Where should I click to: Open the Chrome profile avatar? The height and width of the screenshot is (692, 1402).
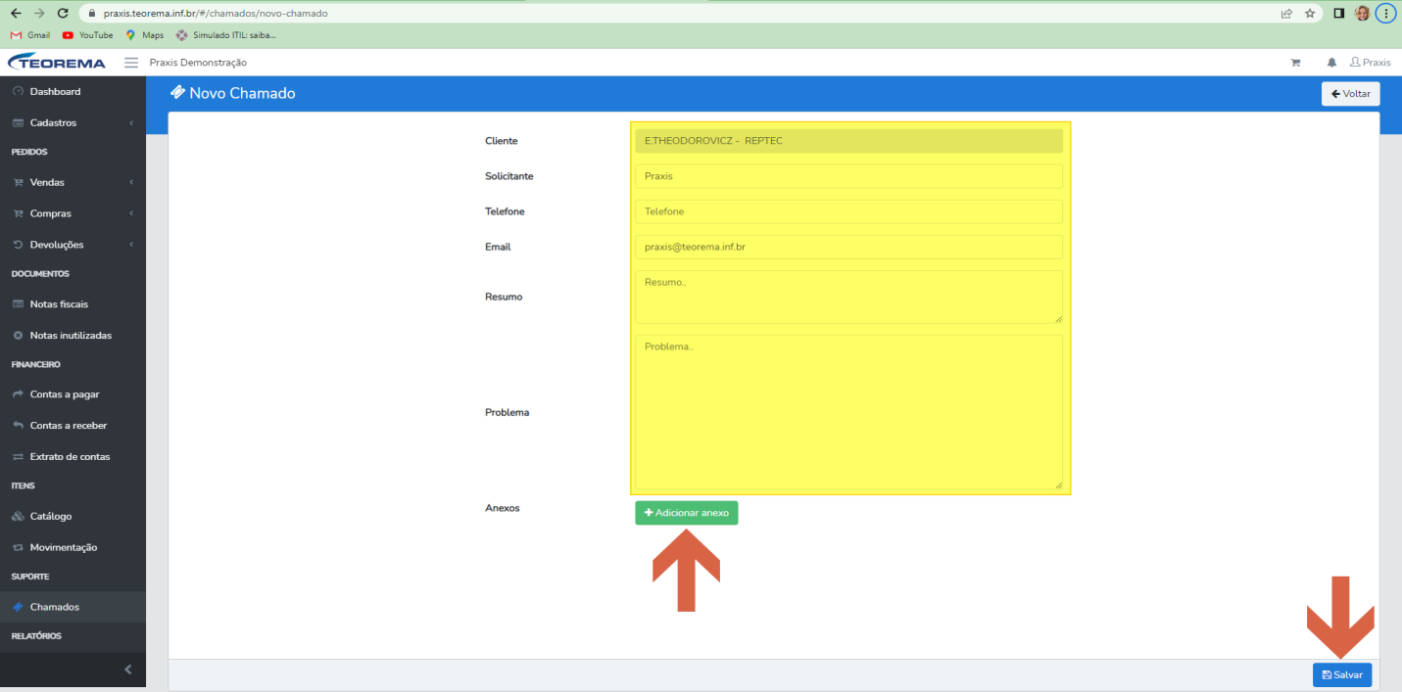(x=1362, y=14)
